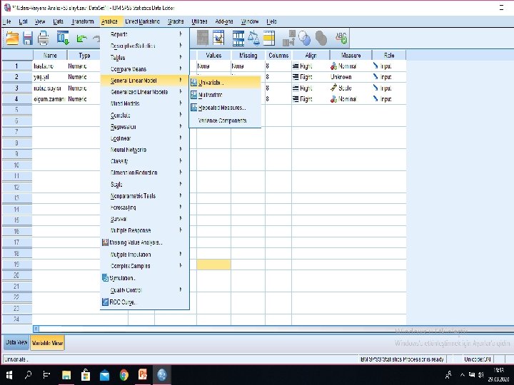514x385 pixels.
Task: Click the gray grid toolbar icon
Action: [x=202, y=38]
